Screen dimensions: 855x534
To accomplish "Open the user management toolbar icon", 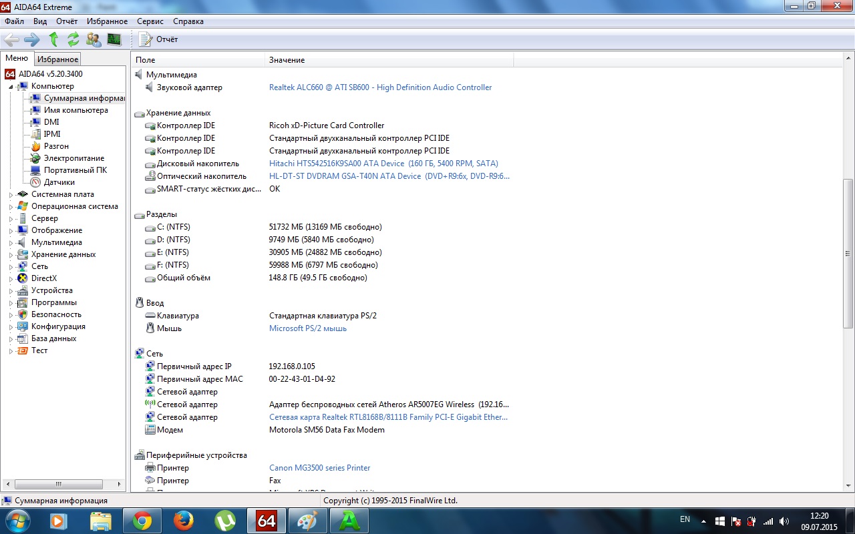I will click(x=94, y=39).
